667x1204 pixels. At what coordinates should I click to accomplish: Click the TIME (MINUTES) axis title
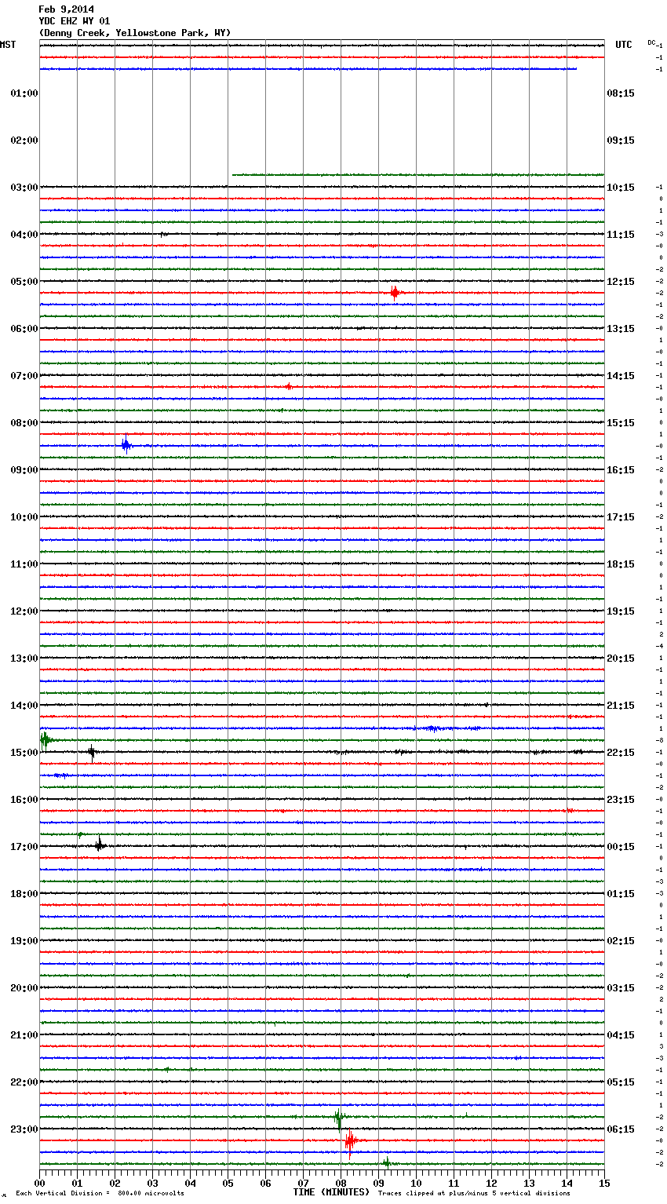(331, 1192)
